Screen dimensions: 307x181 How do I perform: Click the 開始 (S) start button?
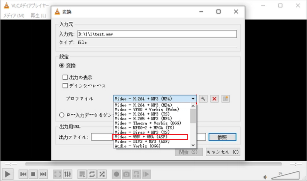189,152
